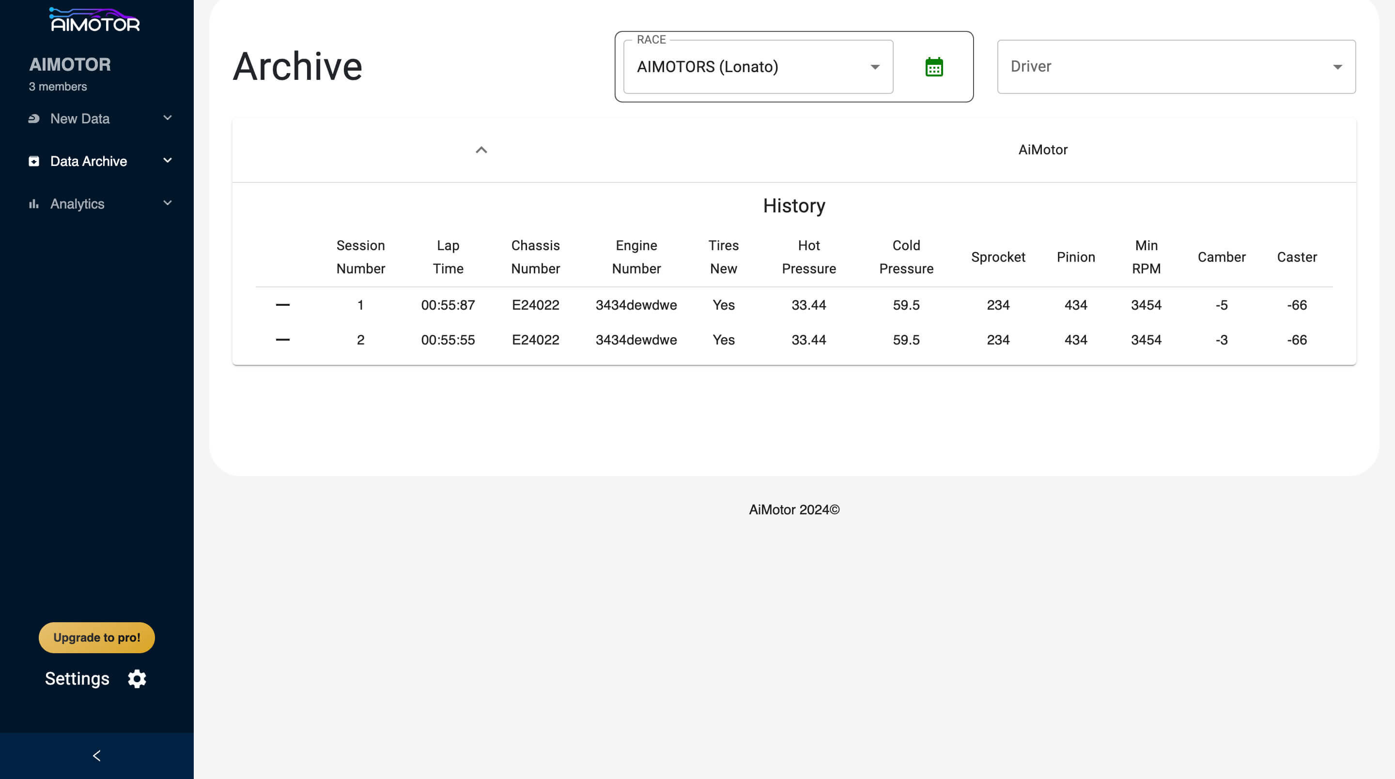Click the Settings gear icon
Screen dimensions: 1395x779
(137, 678)
